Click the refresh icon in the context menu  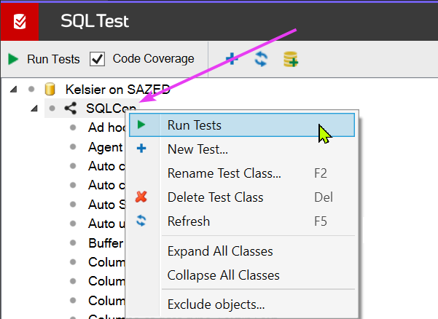(141, 221)
